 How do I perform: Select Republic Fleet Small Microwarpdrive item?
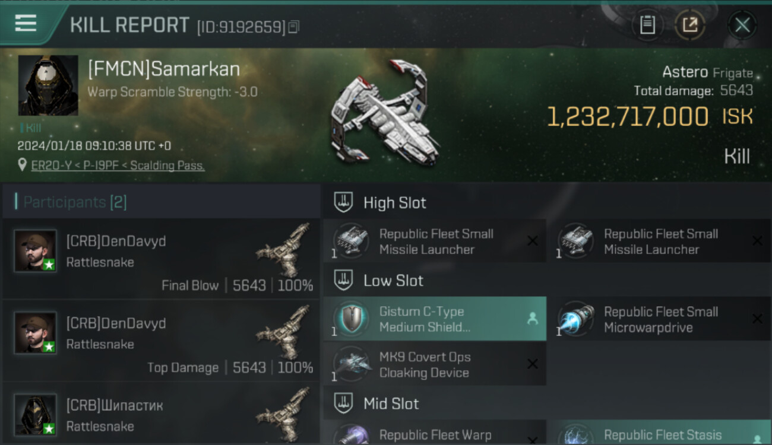pos(659,319)
